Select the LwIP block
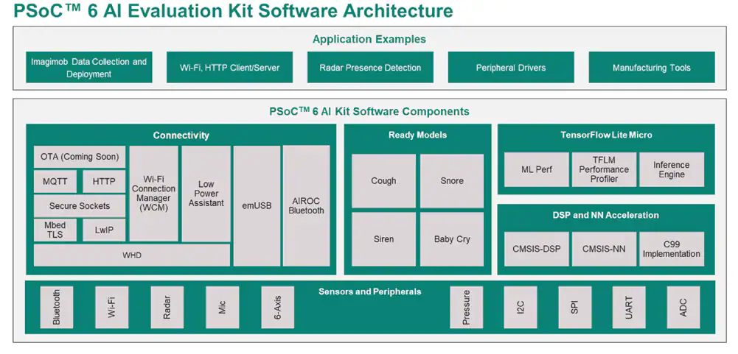 tap(104, 230)
